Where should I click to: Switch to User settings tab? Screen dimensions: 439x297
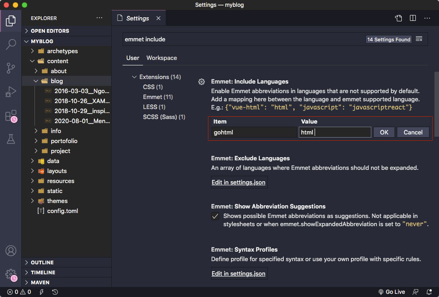[x=133, y=58]
